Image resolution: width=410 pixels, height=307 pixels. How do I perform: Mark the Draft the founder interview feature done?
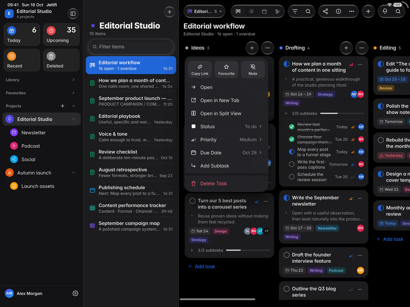click(x=287, y=255)
